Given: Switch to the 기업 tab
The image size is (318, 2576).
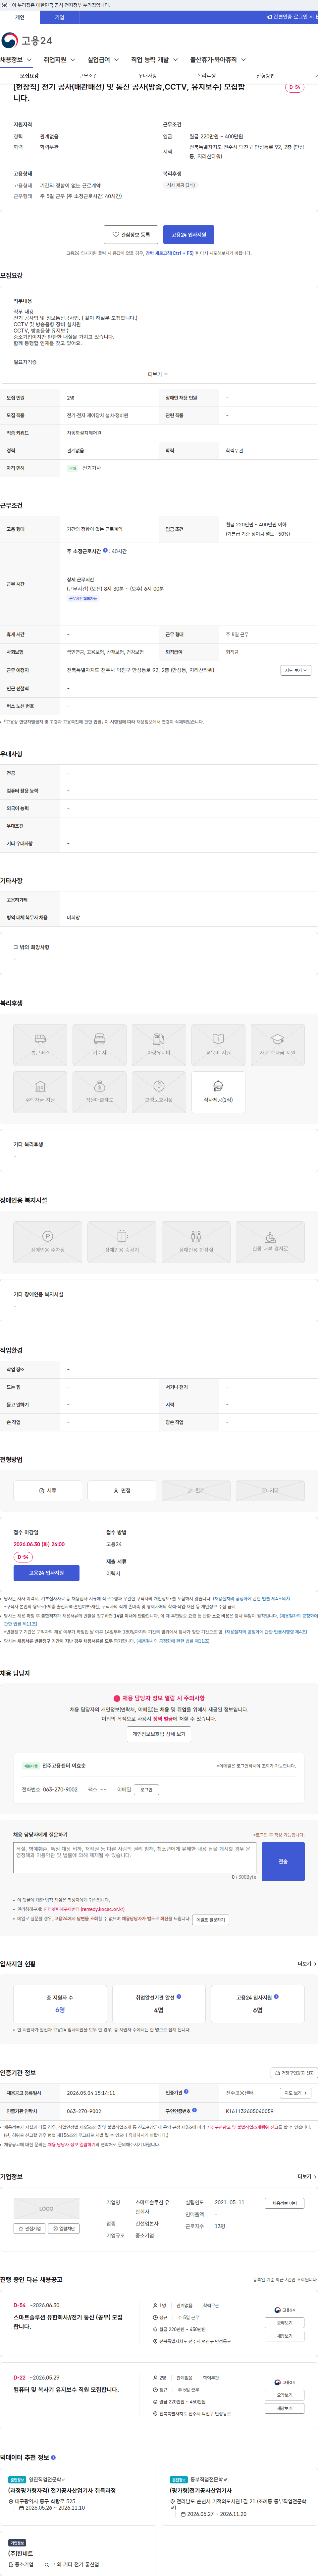Looking at the screenshot, I should [x=60, y=17].
